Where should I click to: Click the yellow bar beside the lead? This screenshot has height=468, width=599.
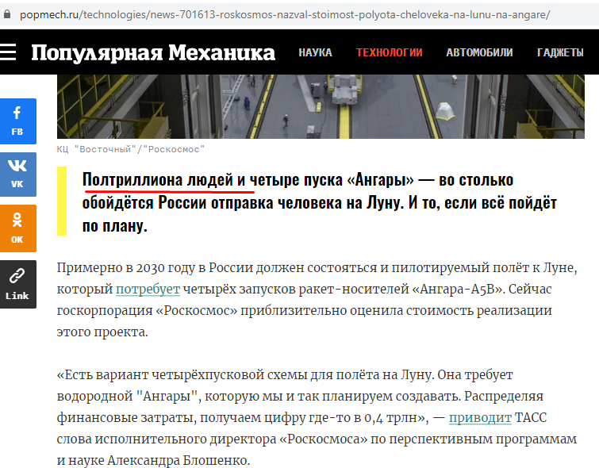[61, 201]
